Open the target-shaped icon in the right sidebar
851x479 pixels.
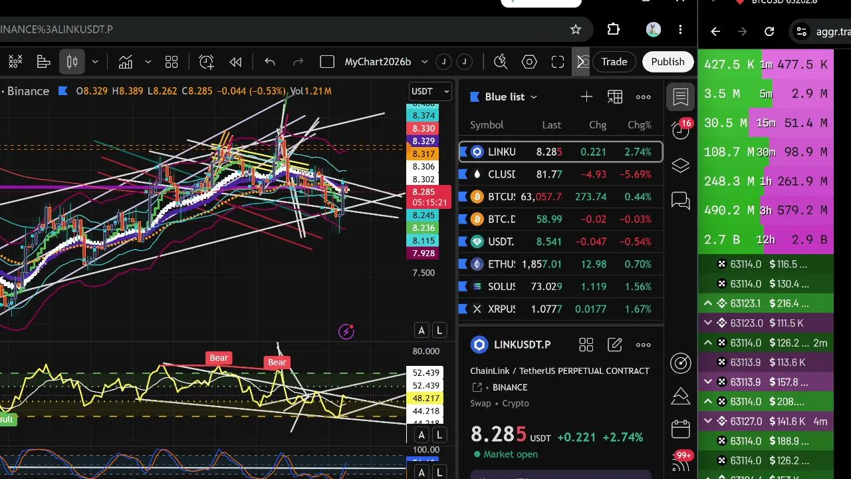(x=681, y=363)
